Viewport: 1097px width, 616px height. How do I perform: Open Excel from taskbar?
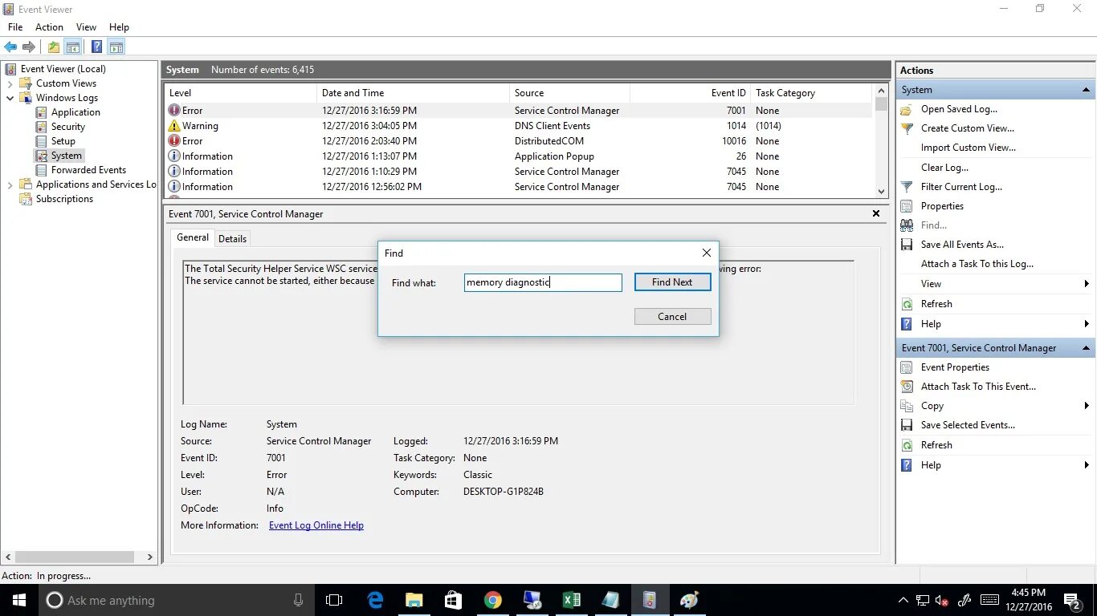[x=571, y=600]
